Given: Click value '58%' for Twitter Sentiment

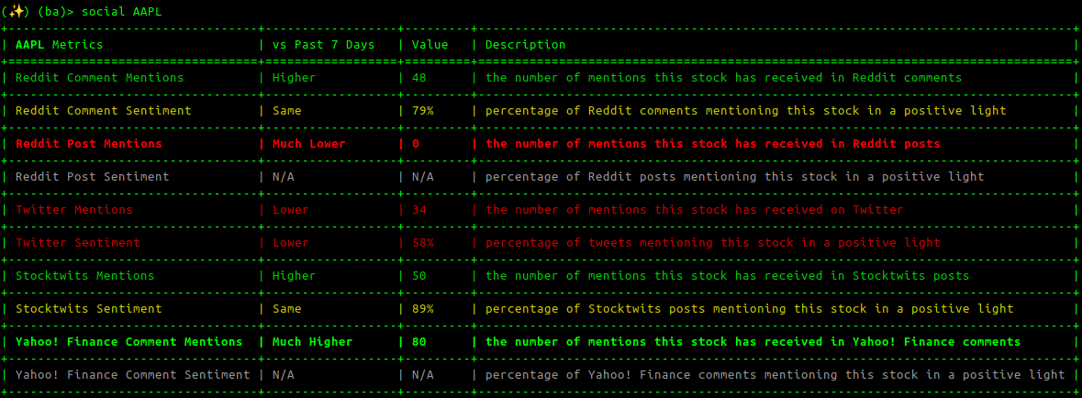Looking at the screenshot, I should tap(423, 243).
